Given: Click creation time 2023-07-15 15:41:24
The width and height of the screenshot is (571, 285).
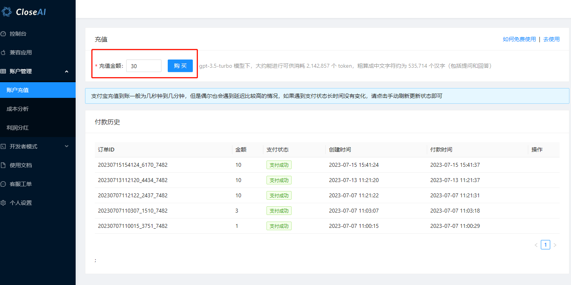Looking at the screenshot, I should click(354, 165).
